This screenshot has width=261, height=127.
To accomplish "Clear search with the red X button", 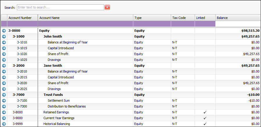I will coord(107,7).
